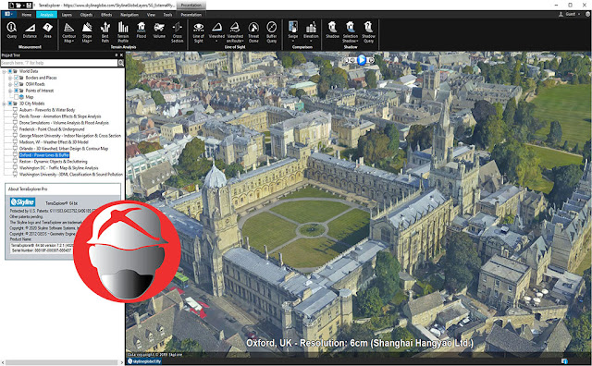
Task: Enable the Shadow tool
Action: point(332,30)
